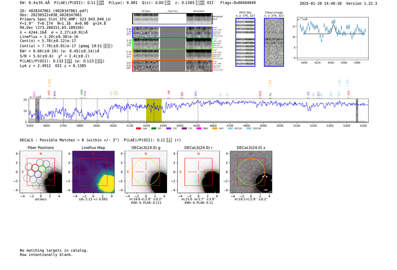Image resolution: width=397 pixels, height=270 pixels.
Task: Select the MgII magenta legend swatch
Action: (x=199, y=128)
